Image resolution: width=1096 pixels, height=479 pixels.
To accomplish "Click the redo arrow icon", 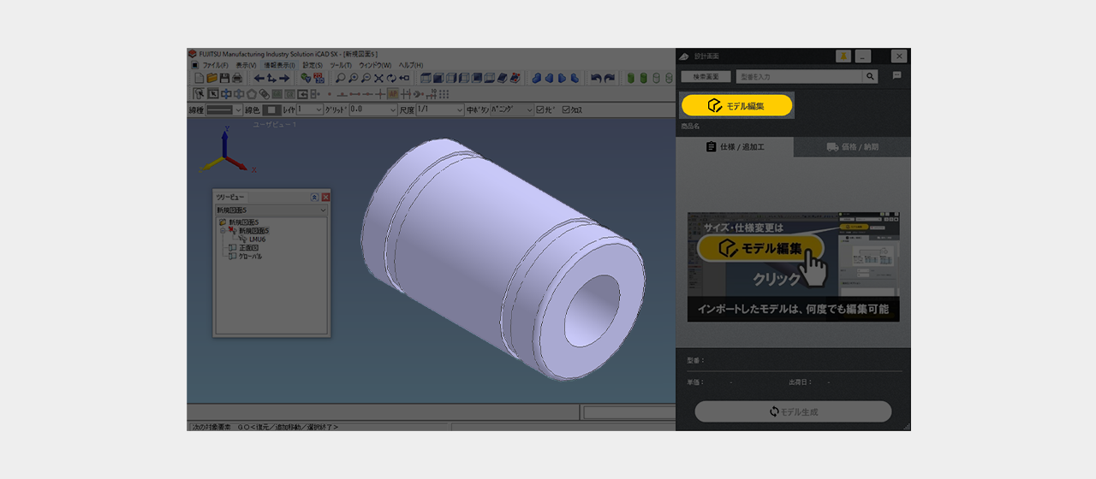I will [x=609, y=78].
